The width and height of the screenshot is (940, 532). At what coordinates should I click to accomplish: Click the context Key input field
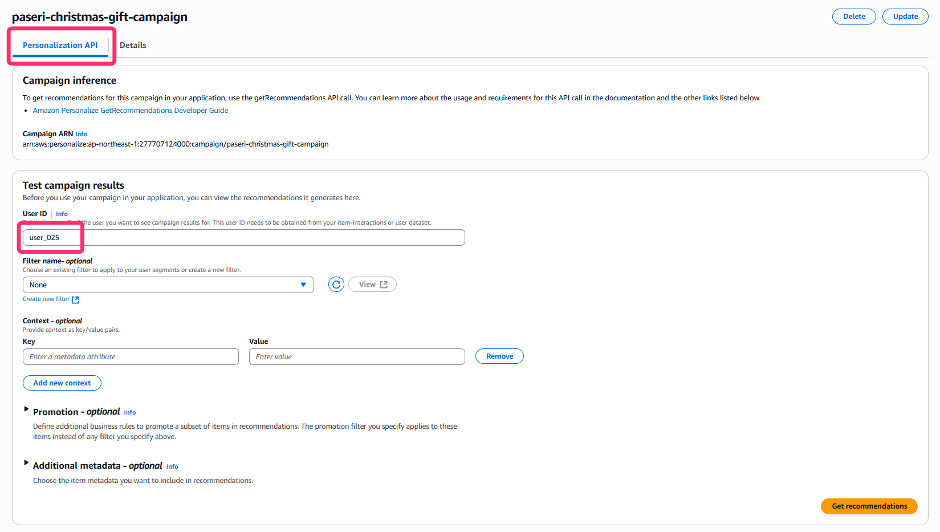[x=131, y=357]
